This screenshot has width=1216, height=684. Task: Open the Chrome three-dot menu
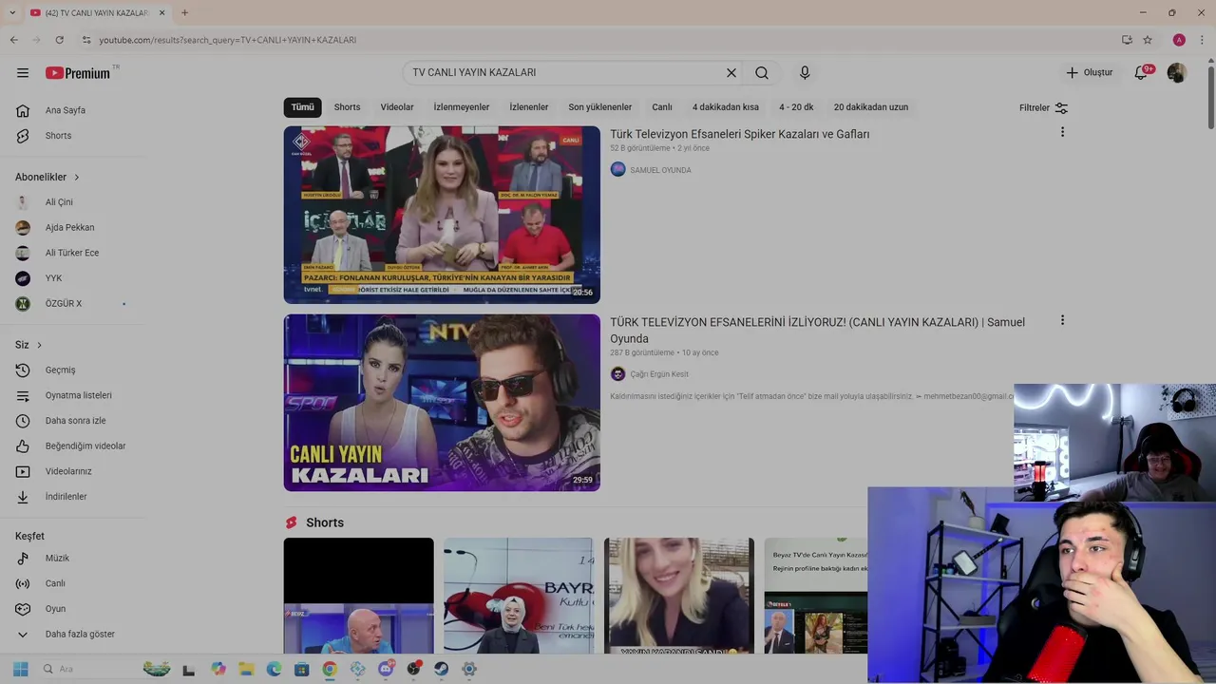click(1203, 40)
